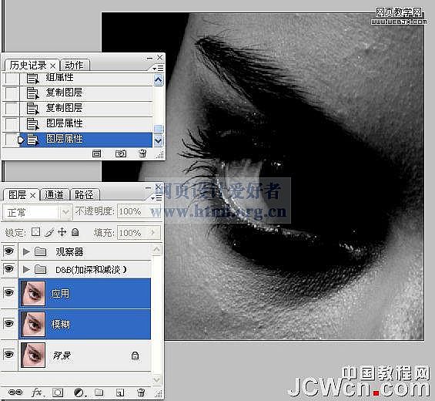This screenshot has height=401, width=435.
Task: Switch to 路径 tab
Action: pyautogui.click(x=84, y=195)
